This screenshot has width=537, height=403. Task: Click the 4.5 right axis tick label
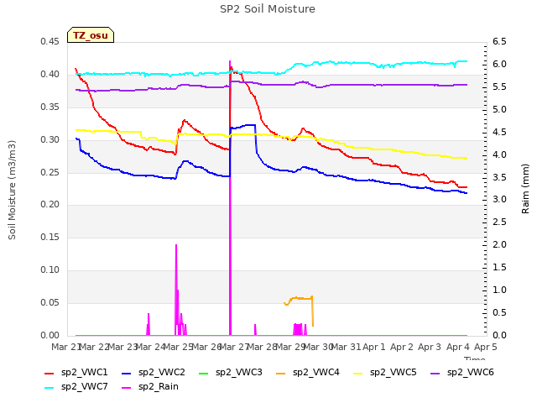pyautogui.click(x=499, y=132)
